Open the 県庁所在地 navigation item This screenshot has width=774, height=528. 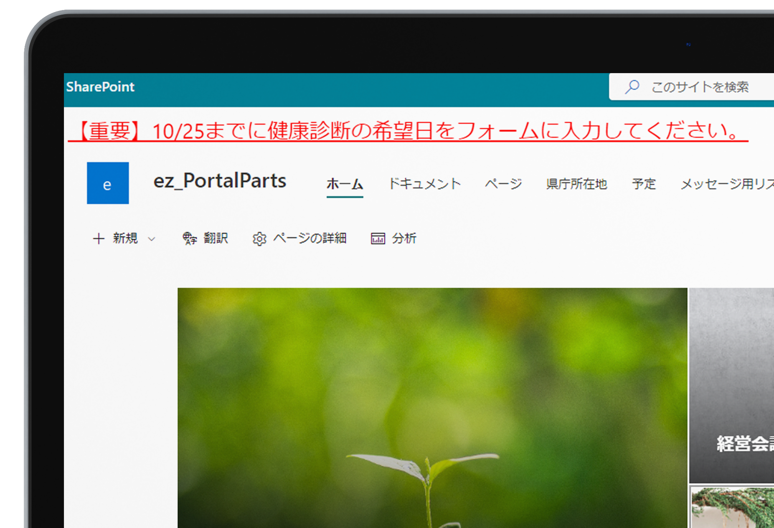coord(576,184)
